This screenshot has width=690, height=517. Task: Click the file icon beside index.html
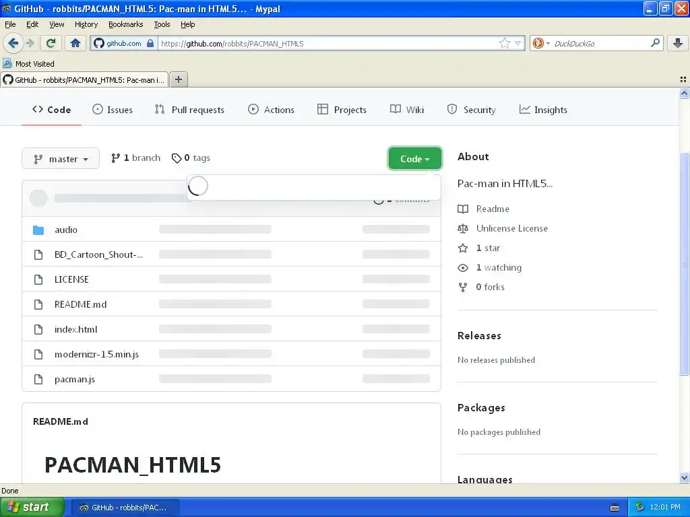coord(38,329)
